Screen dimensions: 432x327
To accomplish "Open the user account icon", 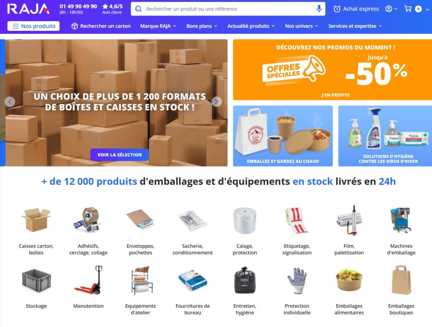I will click(389, 9).
